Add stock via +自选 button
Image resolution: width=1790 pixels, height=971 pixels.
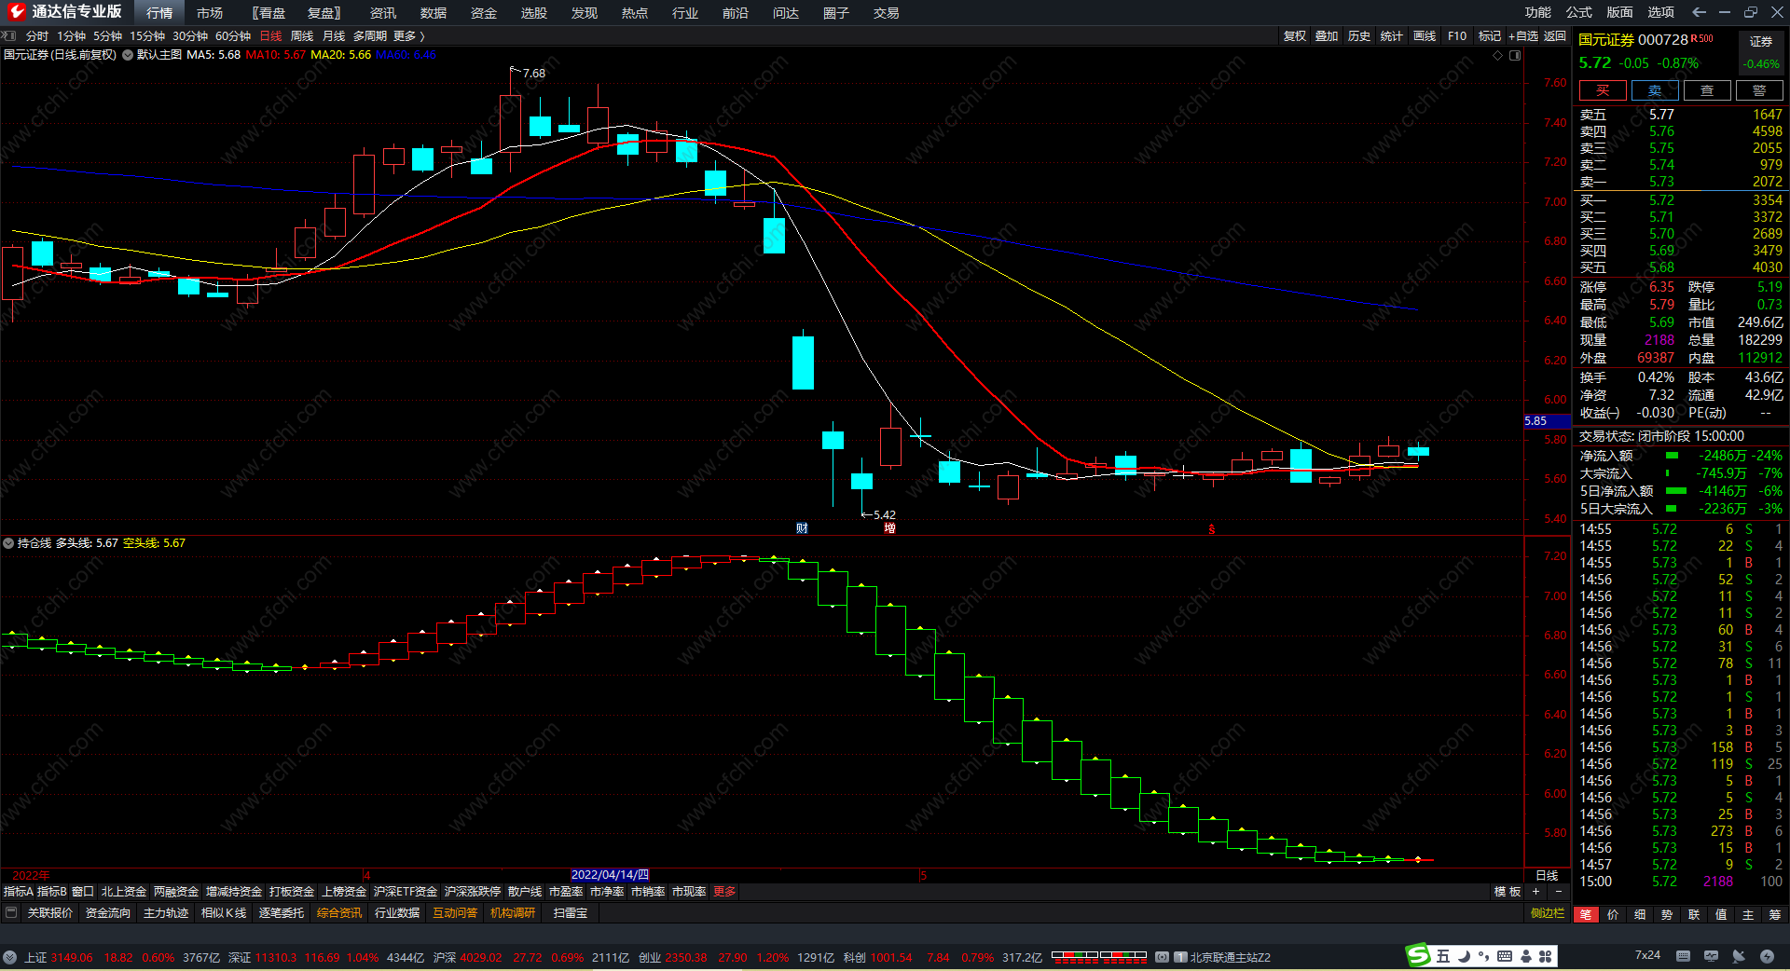click(1523, 35)
